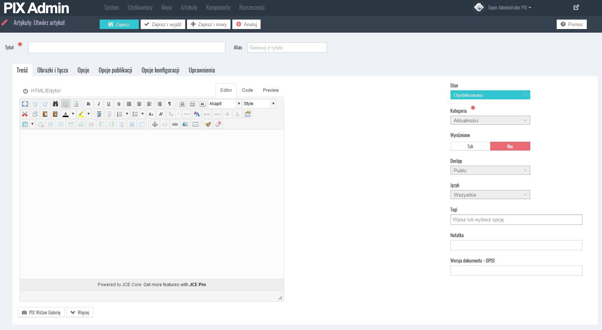Click the scissors cut icon
This screenshot has height=330, width=602.
[25, 114]
